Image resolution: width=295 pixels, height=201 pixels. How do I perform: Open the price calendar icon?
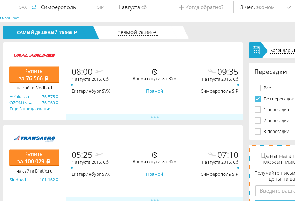tap(256, 50)
